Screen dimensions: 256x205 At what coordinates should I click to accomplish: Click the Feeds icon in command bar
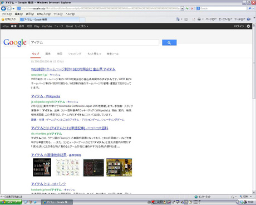click(186, 19)
